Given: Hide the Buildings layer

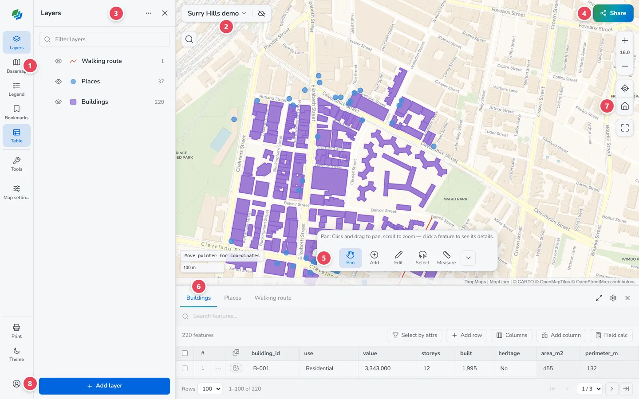Looking at the screenshot, I should pos(58,102).
